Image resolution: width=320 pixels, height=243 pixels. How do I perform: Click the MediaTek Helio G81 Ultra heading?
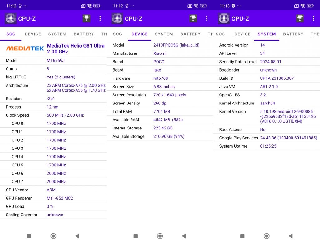[x=76, y=48]
